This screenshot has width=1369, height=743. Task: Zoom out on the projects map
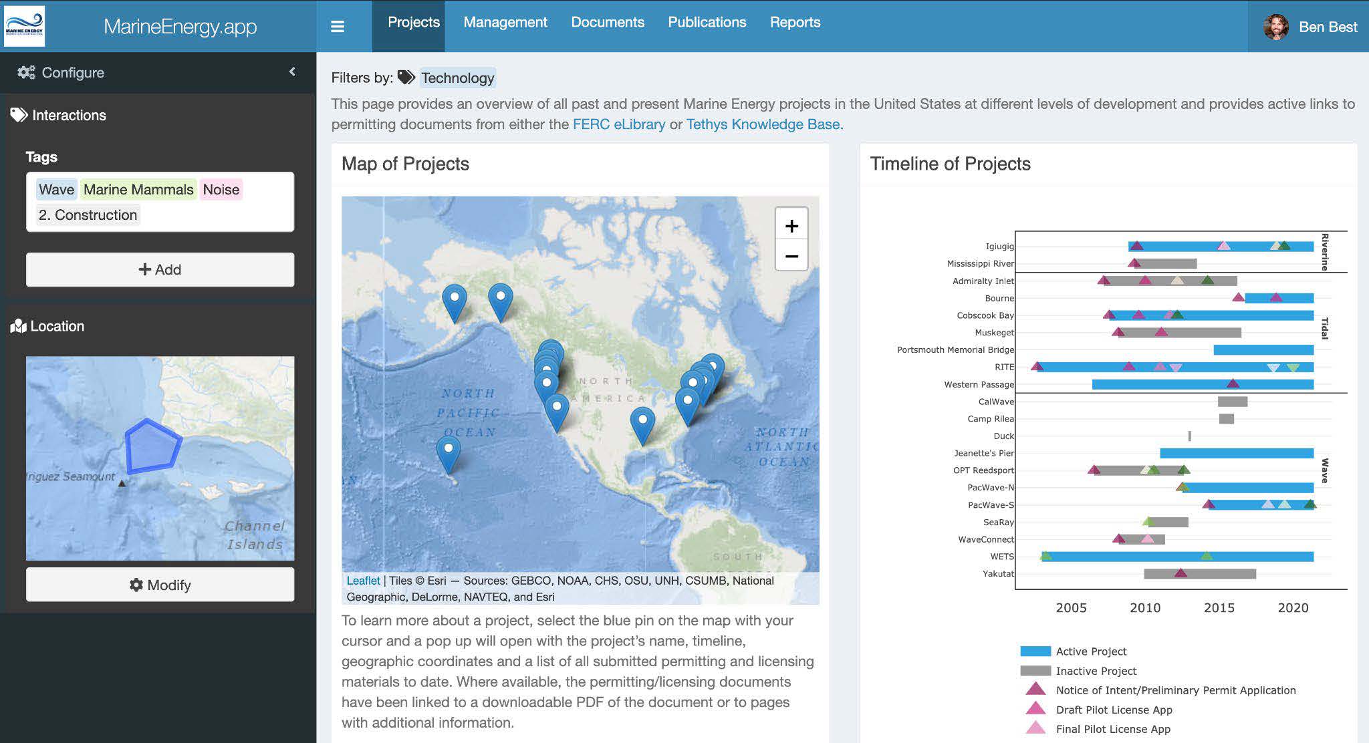tap(791, 256)
